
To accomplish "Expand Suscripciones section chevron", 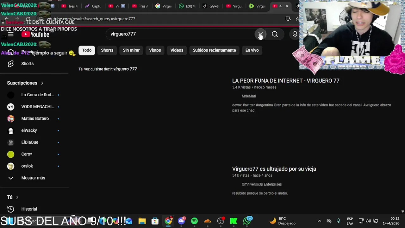I will pyautogui.click(x=42, y=83).
